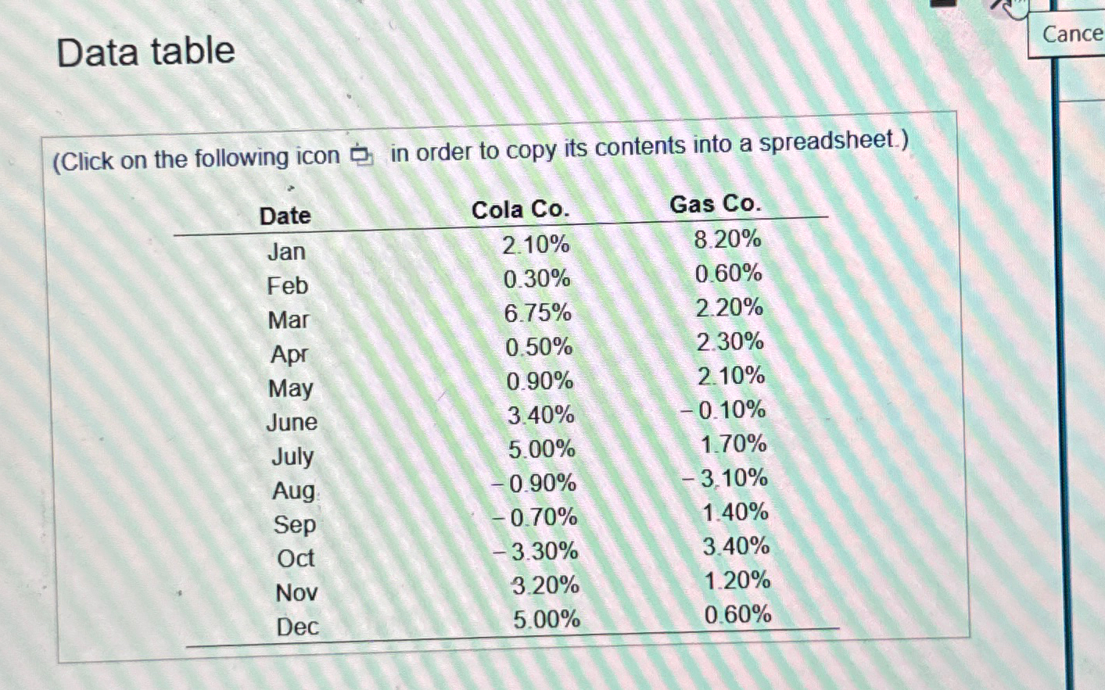Viewport: 1105px width, 690px height.
Task: Click the Jan row label
Action: pos(286,251)
